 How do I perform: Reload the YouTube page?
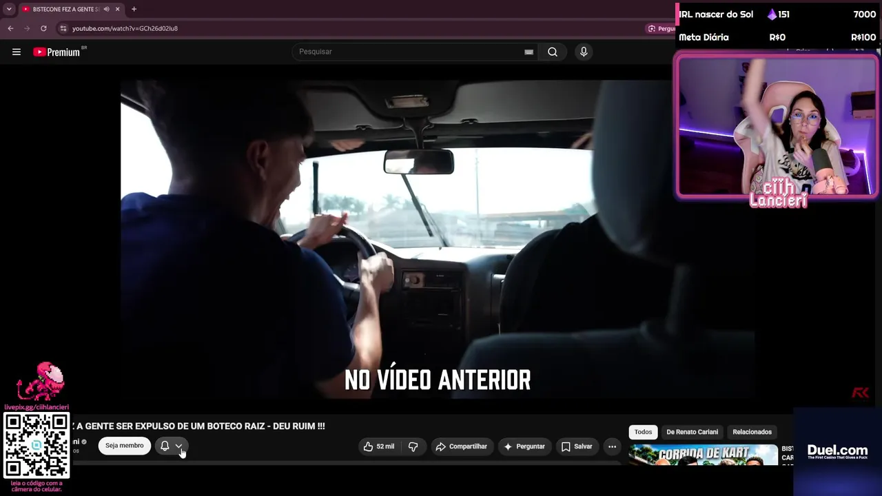[43, 28]
